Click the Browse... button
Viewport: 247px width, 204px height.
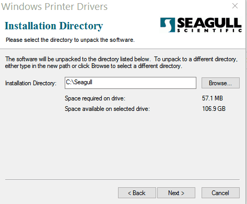(220, 83)
